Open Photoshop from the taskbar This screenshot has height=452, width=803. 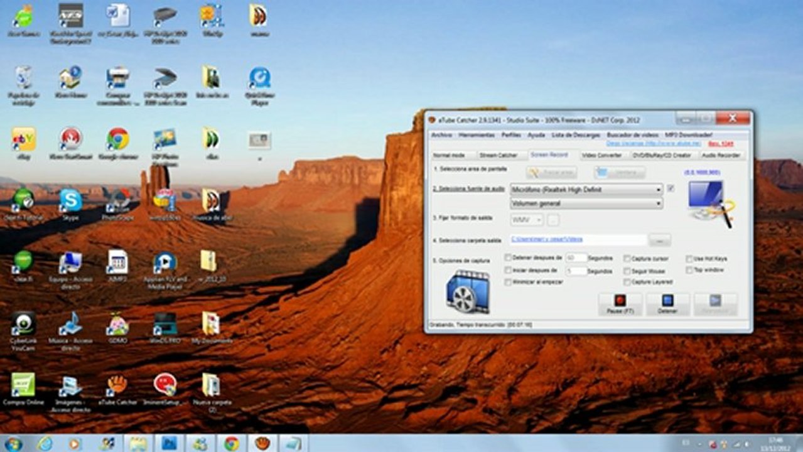(169, 443)
